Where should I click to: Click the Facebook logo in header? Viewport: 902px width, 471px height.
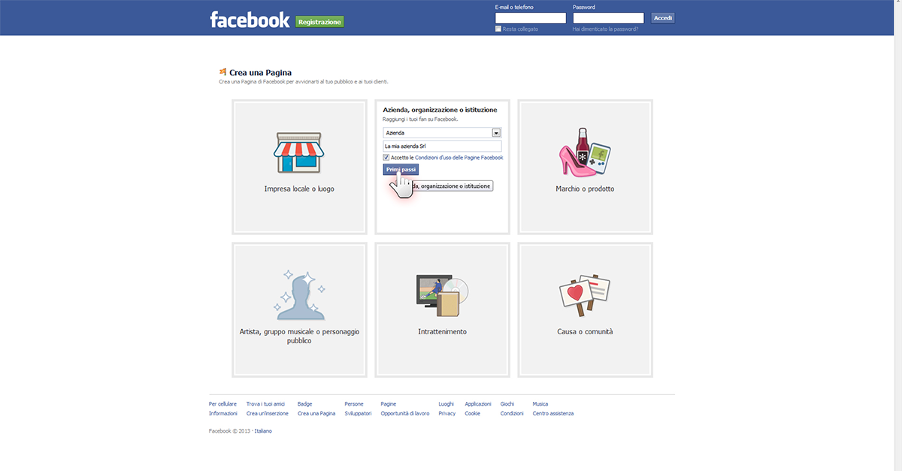pyautogui.click(x=250, y=20)
